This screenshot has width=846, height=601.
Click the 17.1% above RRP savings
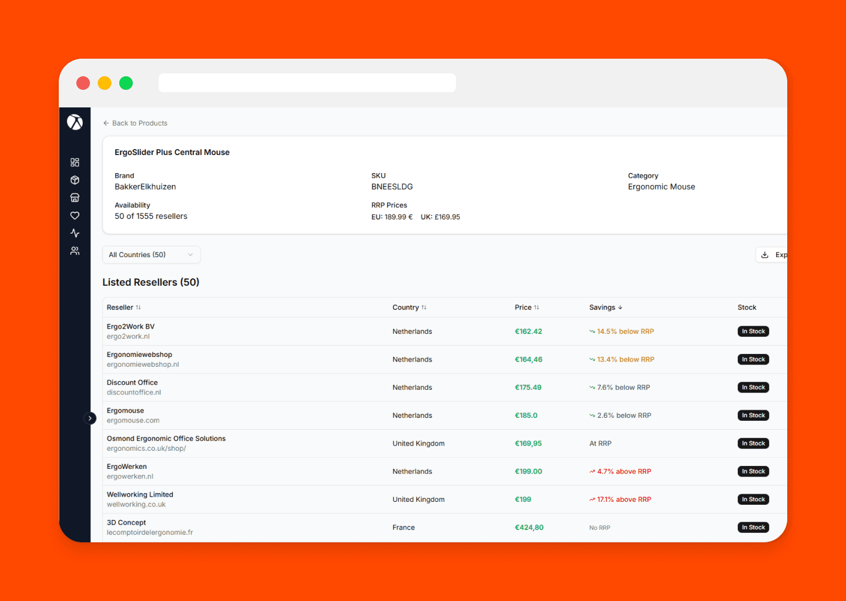[x=620, y=500]
